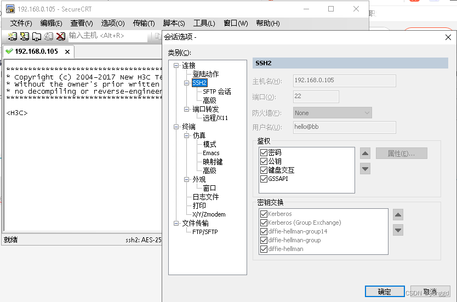This screenshot has height=302, width=457.
Task: Collapse the 终端 tree node
Action: tap(176, 127)
